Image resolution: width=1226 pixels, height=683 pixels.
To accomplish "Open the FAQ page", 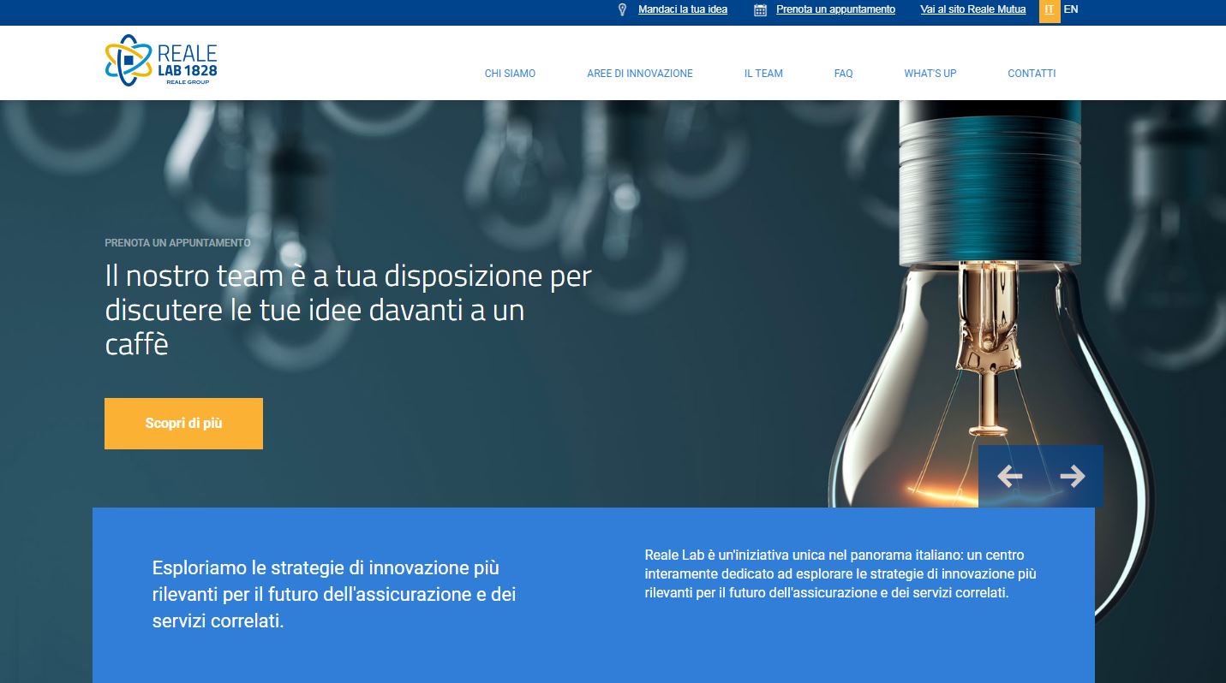I will click(x=843, y=74).
